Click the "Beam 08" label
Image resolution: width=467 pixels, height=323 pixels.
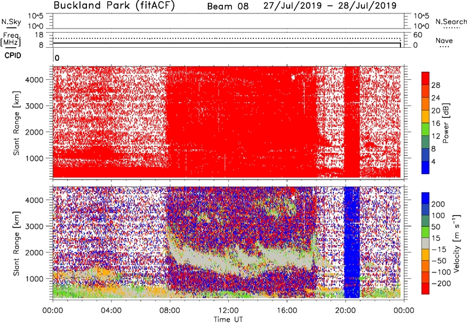[228, 6]
